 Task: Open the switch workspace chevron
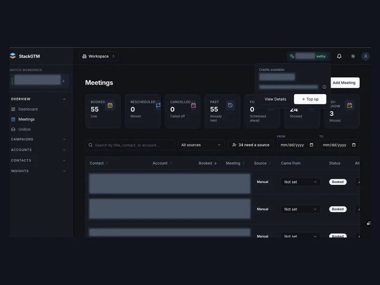coord(64,81)
